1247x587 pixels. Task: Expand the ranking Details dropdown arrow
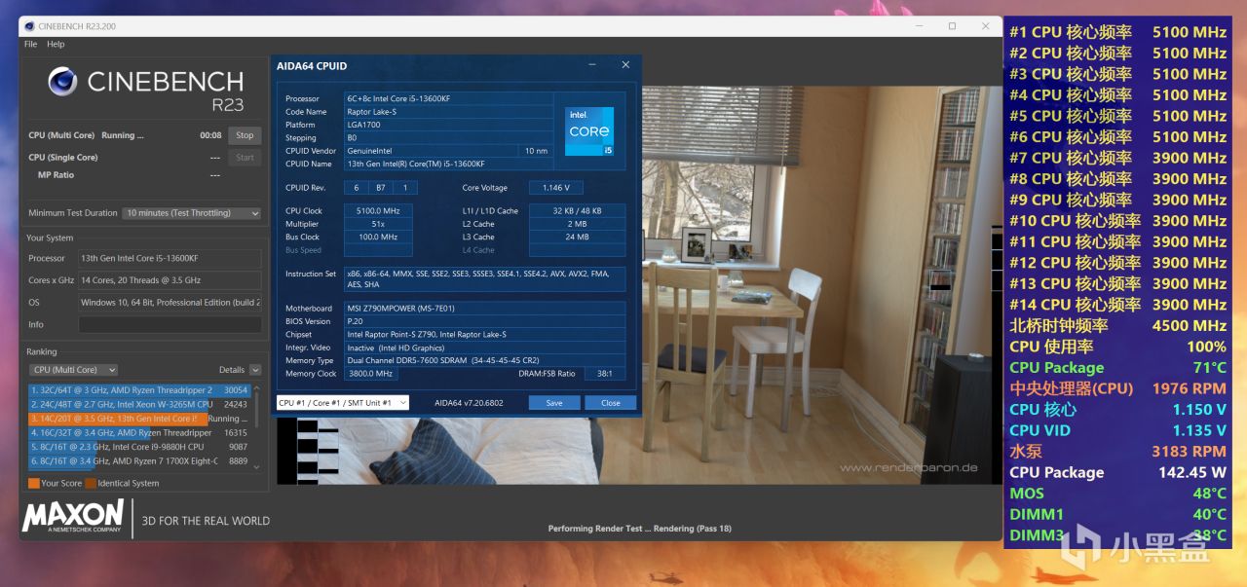point(255,370)
